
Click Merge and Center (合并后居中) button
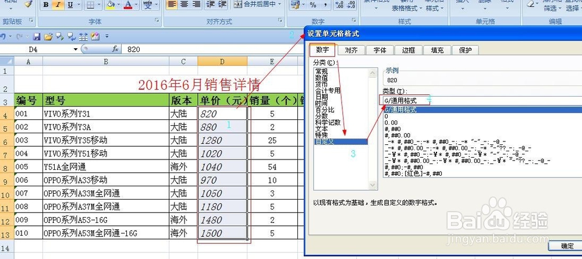click(256, 5)
